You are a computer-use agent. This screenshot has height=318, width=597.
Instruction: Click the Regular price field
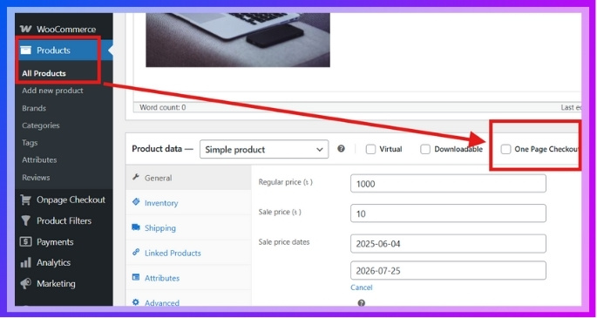pos(448,184)
